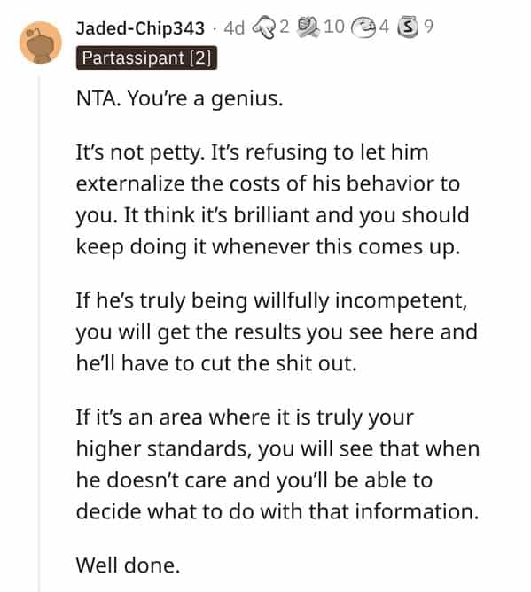Click the 4d comment timestamp
Image resolution: width=531 pixels, height=592 pixels.
[234, 28]
